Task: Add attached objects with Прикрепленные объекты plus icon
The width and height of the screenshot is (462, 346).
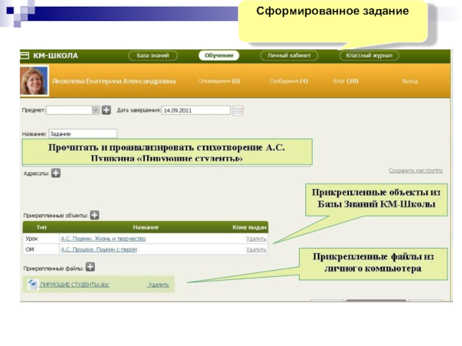Action: 95,215
